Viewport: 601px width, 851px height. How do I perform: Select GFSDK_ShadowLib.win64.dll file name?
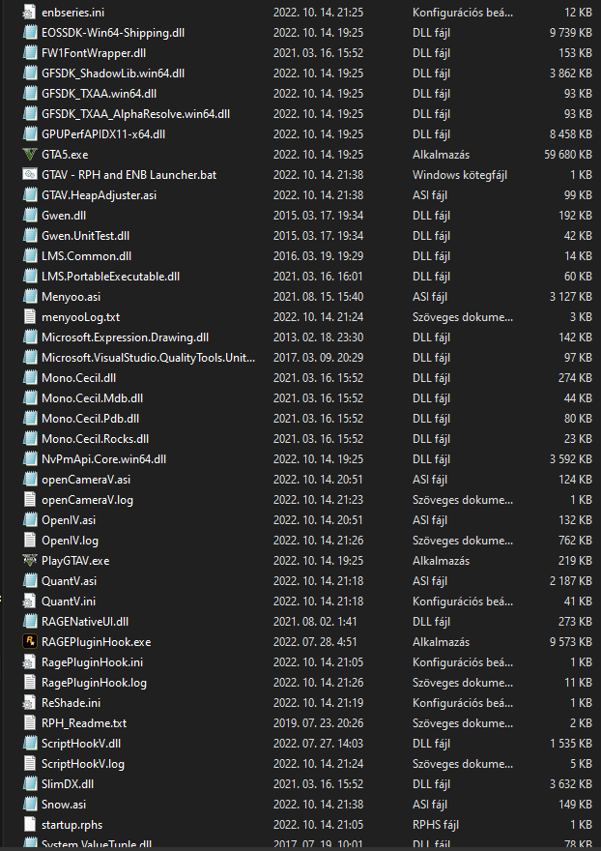pos(113,73)
